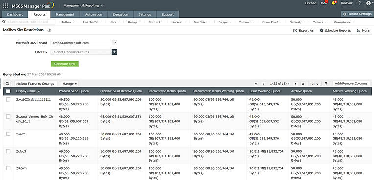Check the ZxcvbZXcvb111111111 row checkbox
374x180 pixels.
click(x=8, y=100)
